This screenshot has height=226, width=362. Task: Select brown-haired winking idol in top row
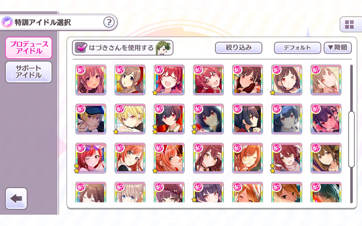[x=287, y=80]
